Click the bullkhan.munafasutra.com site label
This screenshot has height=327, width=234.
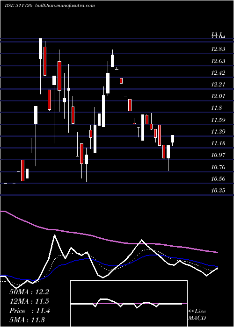[65, 6]
